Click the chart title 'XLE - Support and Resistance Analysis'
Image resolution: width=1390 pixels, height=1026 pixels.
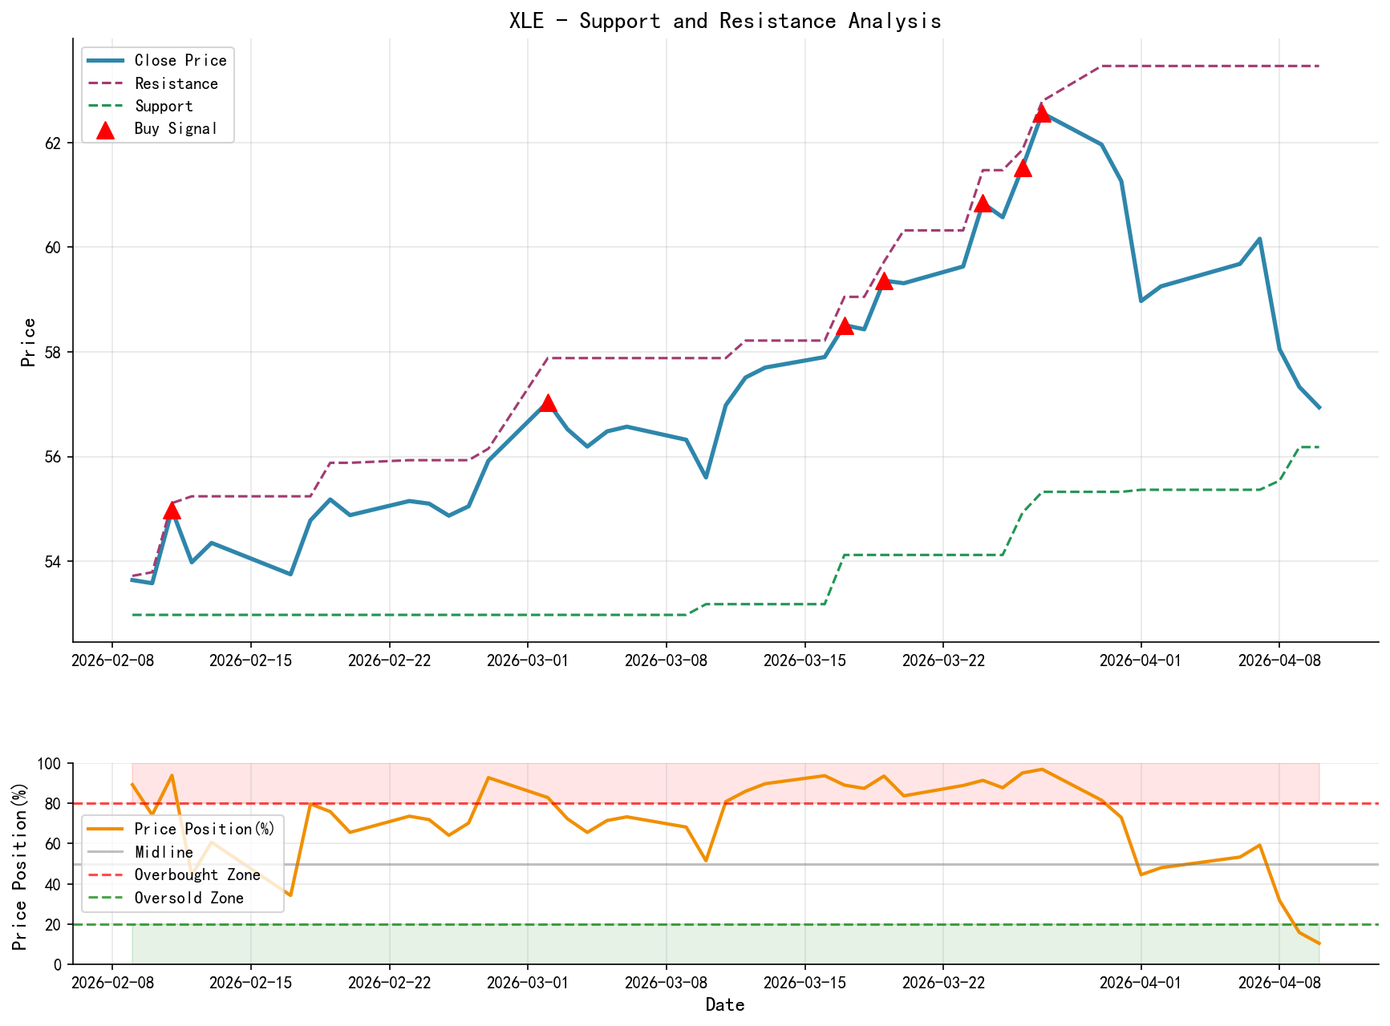tap(725, 21)
